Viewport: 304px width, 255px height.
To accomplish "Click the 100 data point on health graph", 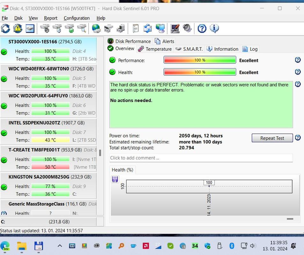I will click(209, 186).
